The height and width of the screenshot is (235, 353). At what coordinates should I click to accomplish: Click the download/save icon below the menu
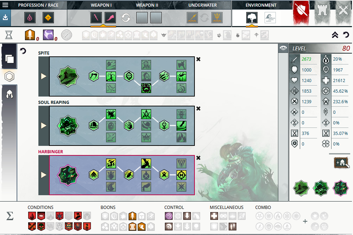click(x=5, y=17)
